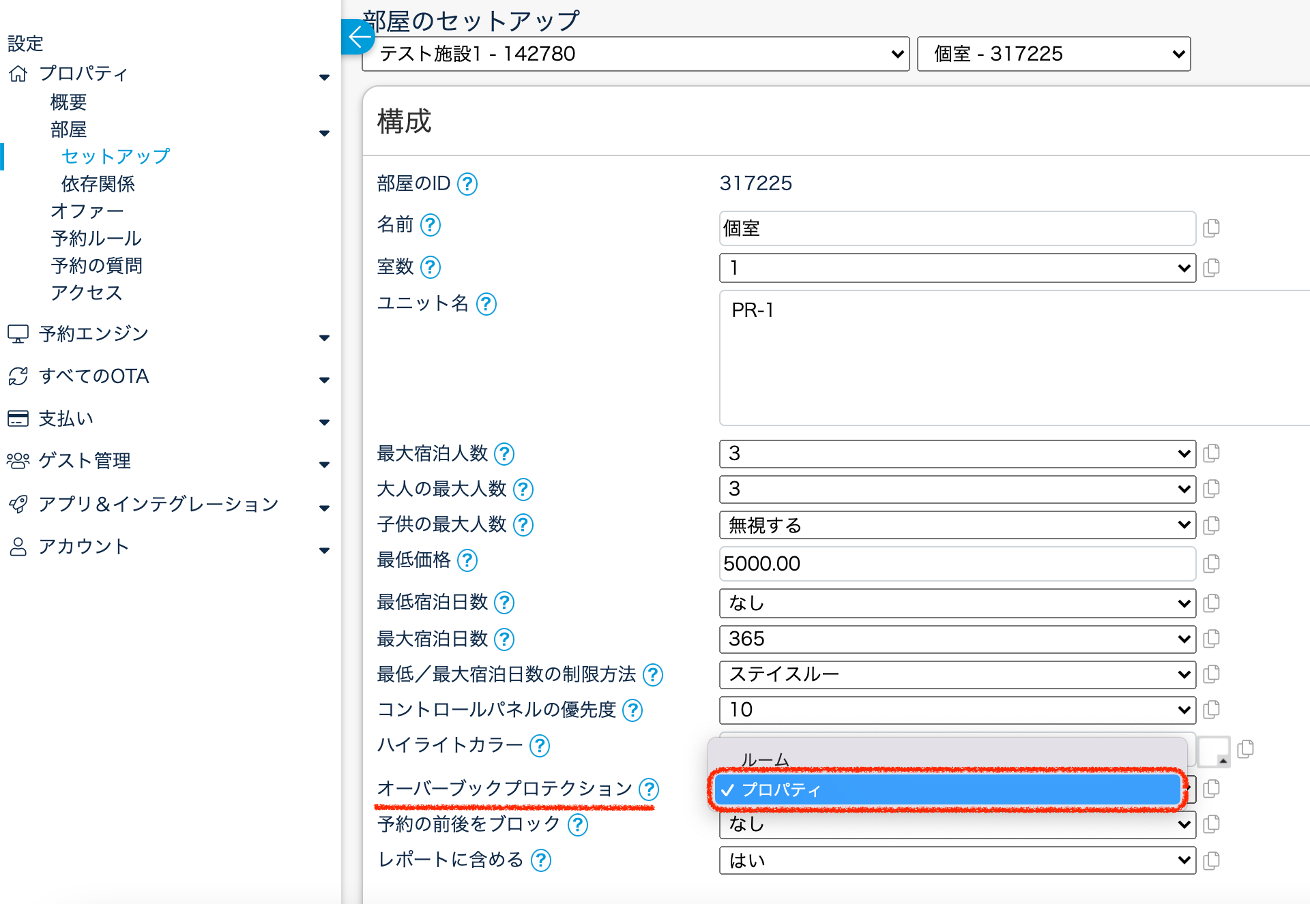This screenshot has height=904, width=1310.
Task: Click the ハイライトカラー color swatch
Action: pyautogui.click(x=1214, y=751)
